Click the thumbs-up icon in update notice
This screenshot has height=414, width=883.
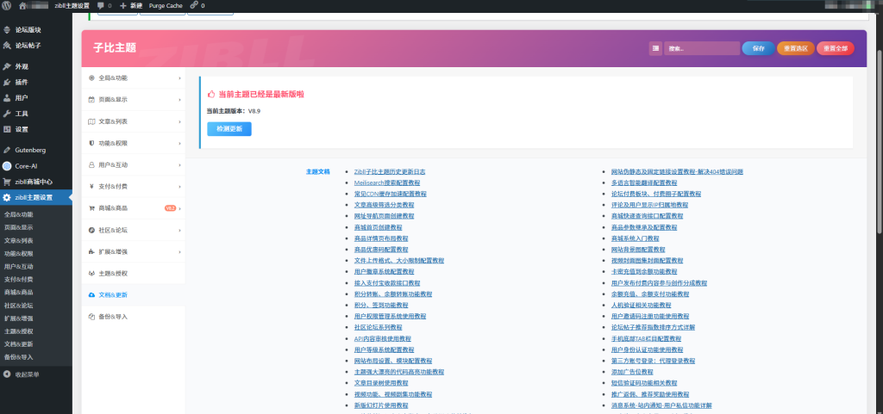pos(211,95)
